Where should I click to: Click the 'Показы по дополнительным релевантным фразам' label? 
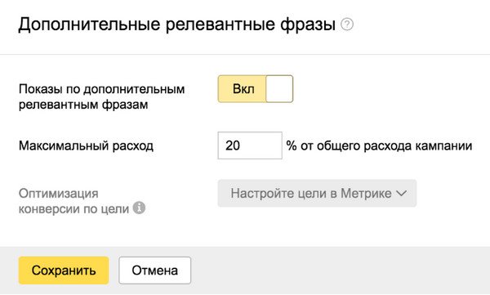click(x=101, y=96)
